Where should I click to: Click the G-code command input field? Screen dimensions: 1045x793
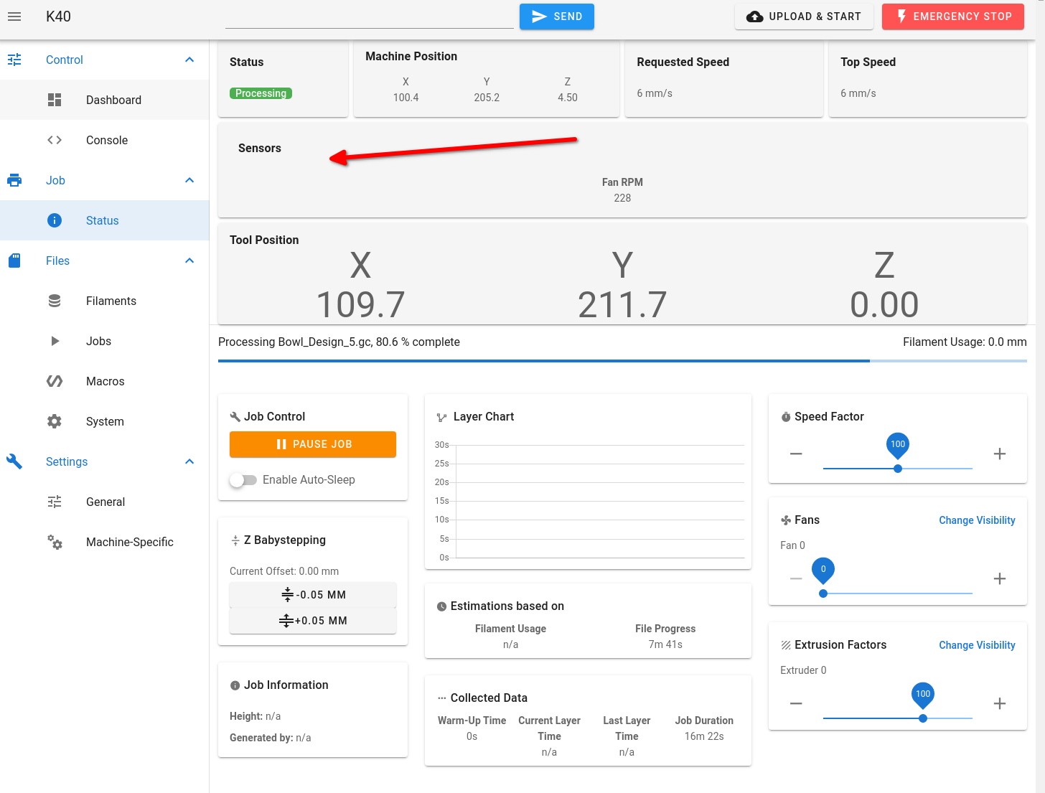pyautogui.click(x=370, y=17)
